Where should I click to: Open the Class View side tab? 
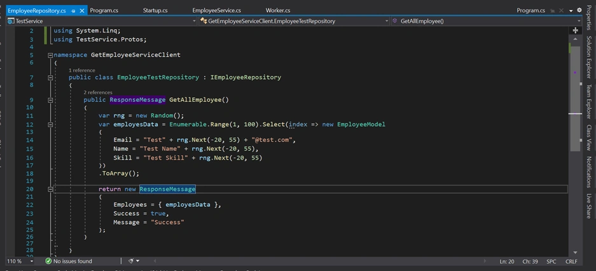(x=589, y=137)
